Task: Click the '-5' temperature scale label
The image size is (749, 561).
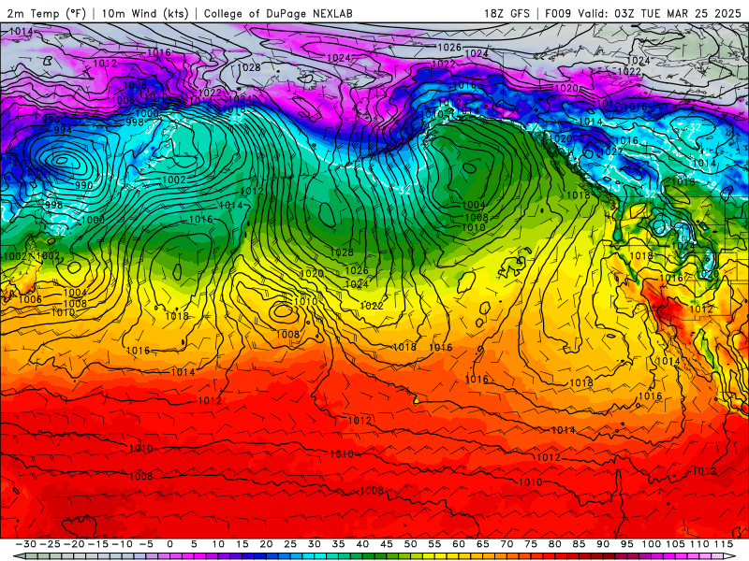Action: coord(146,544)
